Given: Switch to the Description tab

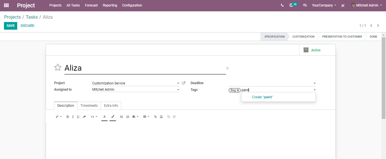Looking at the screenshot, I should (x=66, y=106).
